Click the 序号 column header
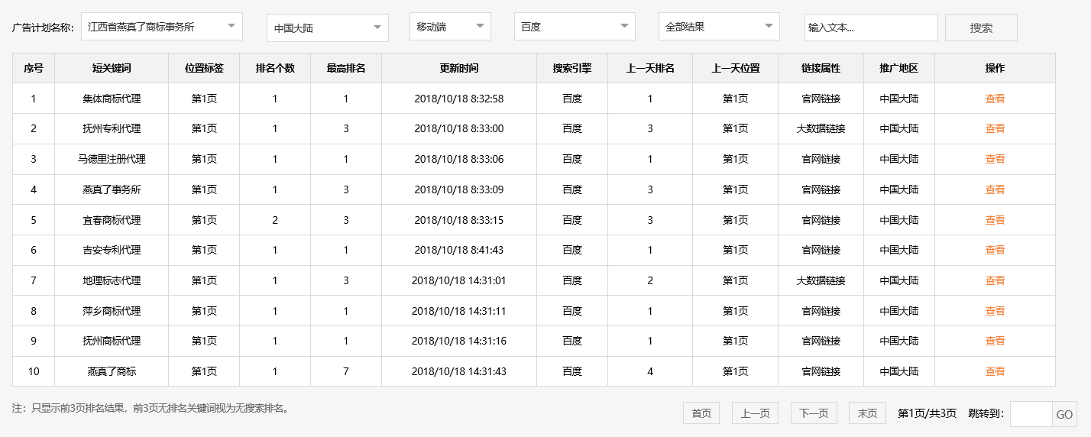Screen dimensions: 1091x437 tap(34, 68)
